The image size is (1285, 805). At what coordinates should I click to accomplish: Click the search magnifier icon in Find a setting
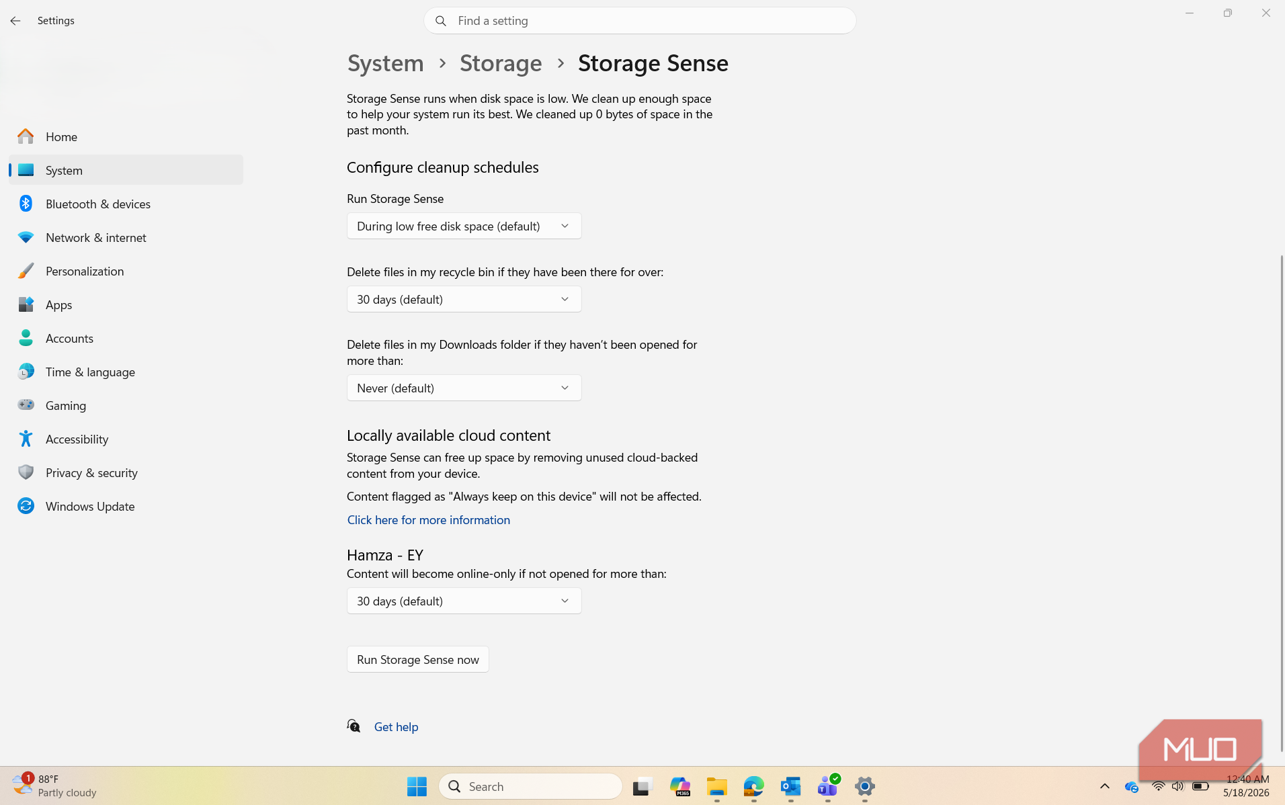point(441,21)
